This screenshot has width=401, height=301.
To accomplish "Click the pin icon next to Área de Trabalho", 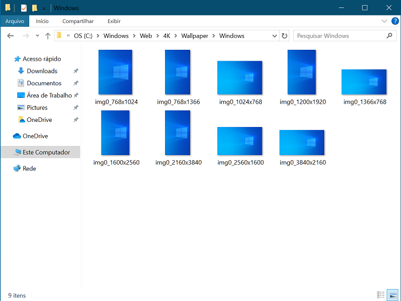I will (x=76, y=96).
